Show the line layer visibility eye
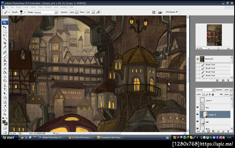Screen dimensions: 235x148 pyautogui.click(x=197, y=107)
